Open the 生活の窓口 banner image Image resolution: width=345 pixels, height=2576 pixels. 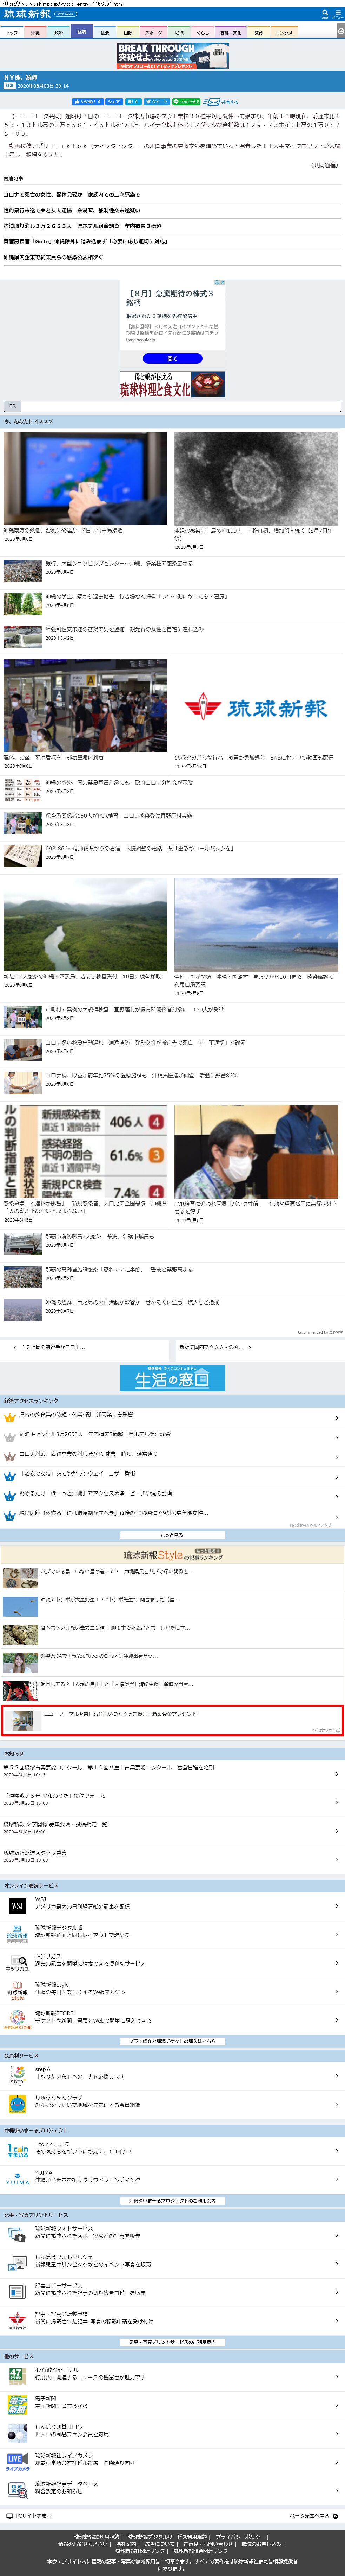pyautogui.click(x=173, y=1378)
